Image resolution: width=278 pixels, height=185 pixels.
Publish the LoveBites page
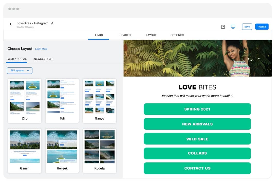(262, 26)
